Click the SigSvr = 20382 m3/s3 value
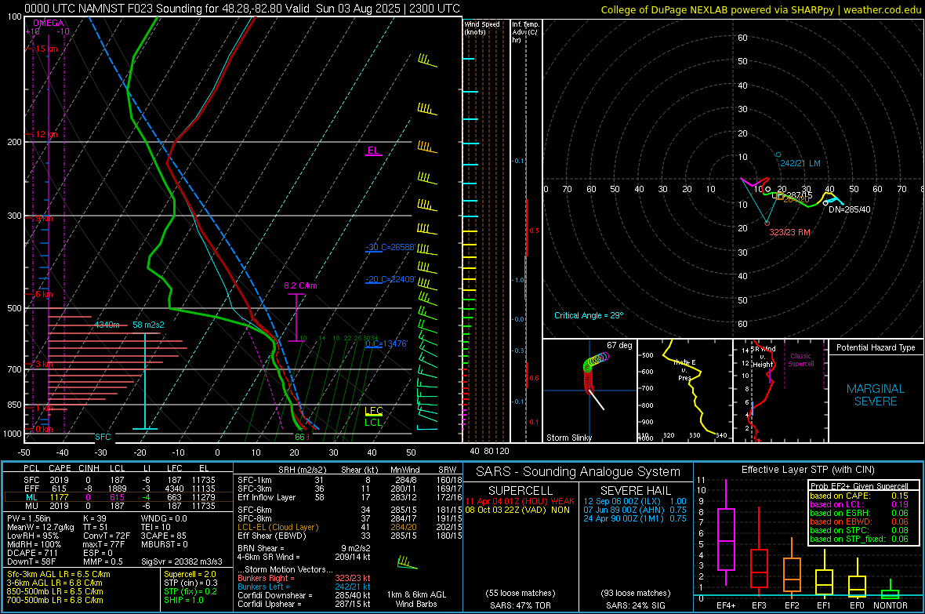 182,561
